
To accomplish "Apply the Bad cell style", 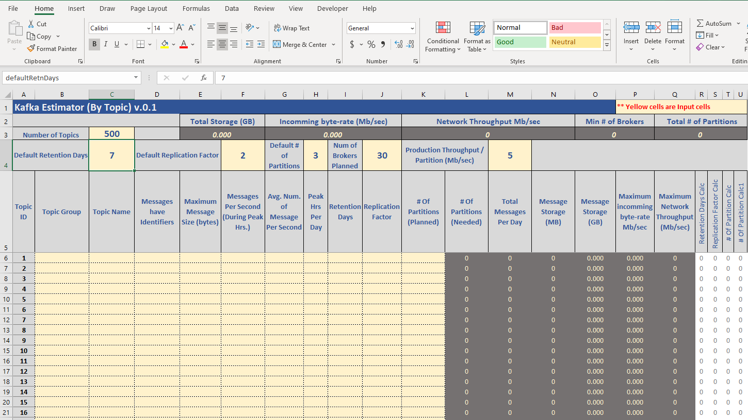I will 575,28.
